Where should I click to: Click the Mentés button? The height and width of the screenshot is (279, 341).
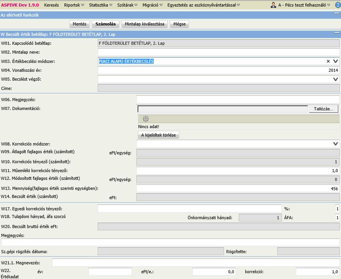(80, 24)
